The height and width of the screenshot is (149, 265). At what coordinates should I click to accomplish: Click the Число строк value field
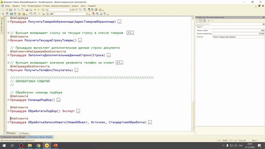tap(238, 30)
